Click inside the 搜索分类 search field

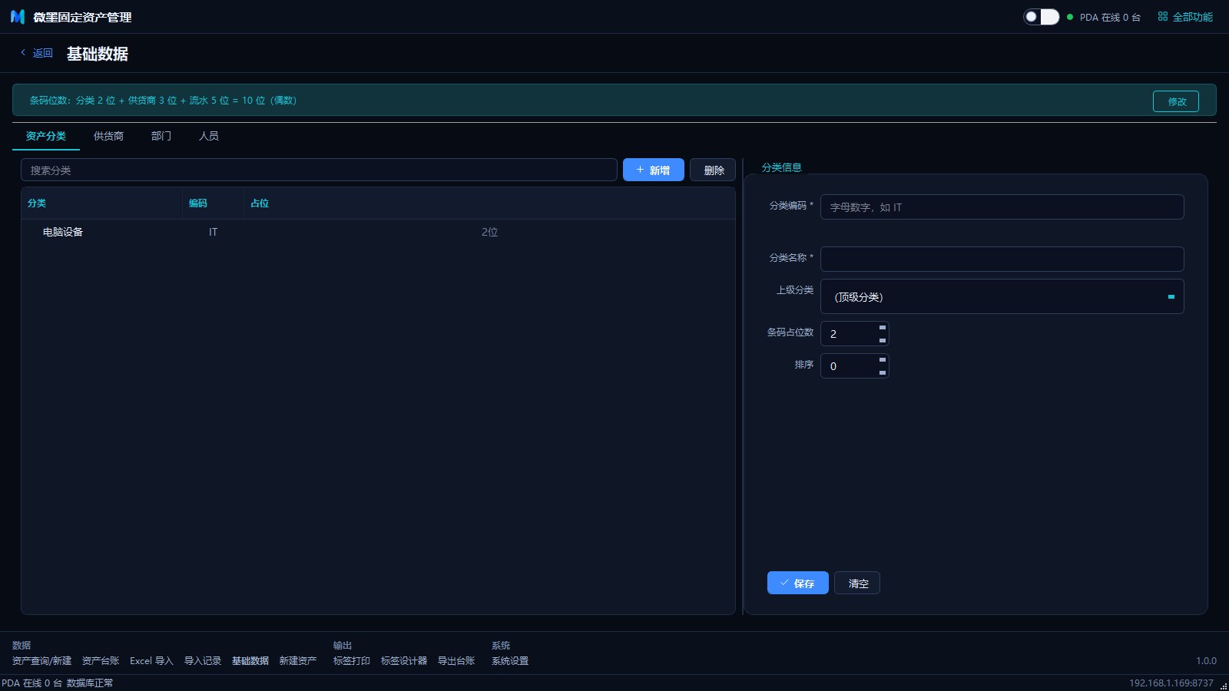[319, 170]
